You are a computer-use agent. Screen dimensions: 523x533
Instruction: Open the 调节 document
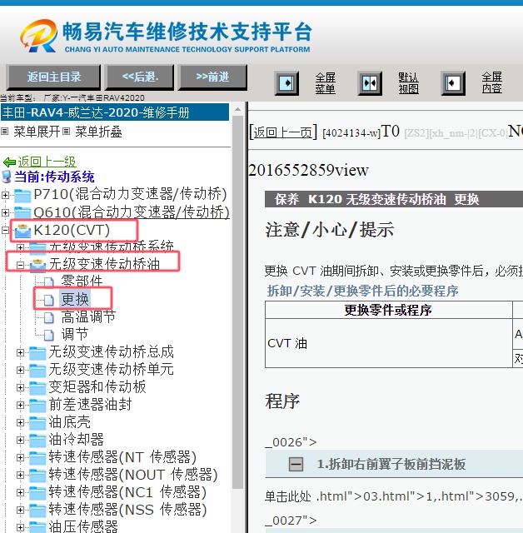(75, 334)
